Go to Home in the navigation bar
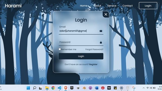The image size is (162, 91). click(84, 6)
